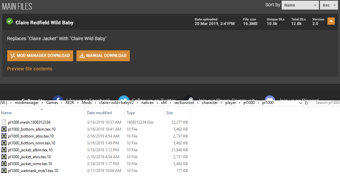Click the 3/19/2019 10:37 AM date cell
The width and height of the screenshot is (340, 176).
coord(104,122)
